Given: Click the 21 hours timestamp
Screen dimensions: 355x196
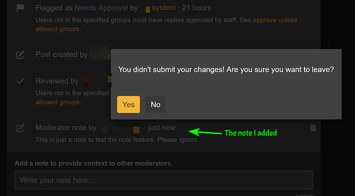Looking at the screenshot, I should click(197, 8).
